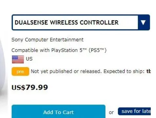Open the DUALSENSE WIRELESS CONTROLLER combo box
Viewport: 156px width, 118px height.
pos(81,22)
